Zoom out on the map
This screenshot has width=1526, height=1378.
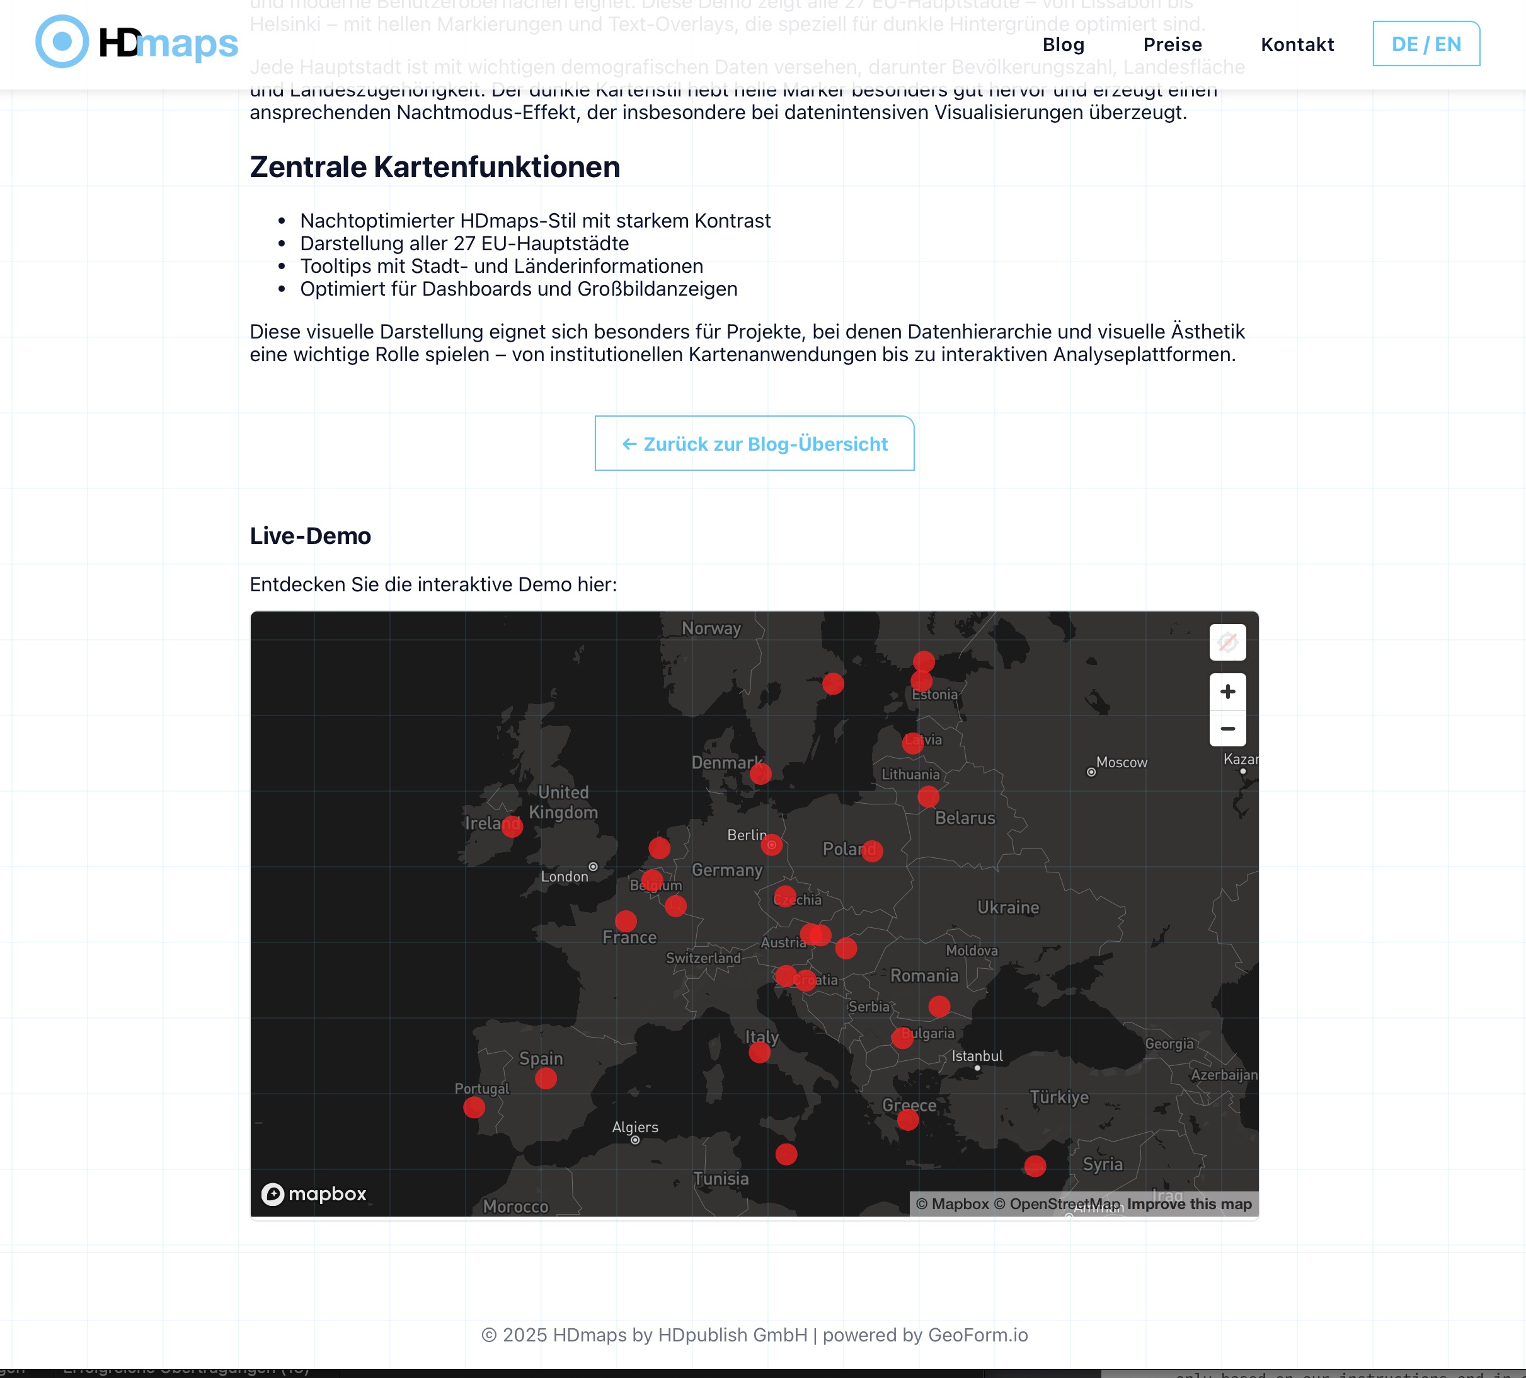point(1227,728)
